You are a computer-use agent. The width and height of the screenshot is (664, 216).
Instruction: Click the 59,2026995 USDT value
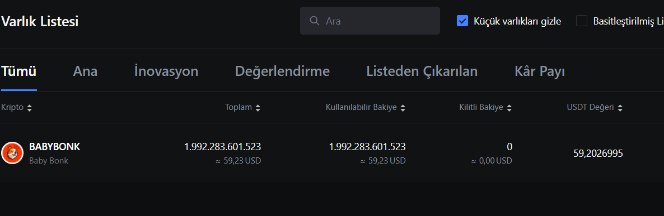(598, 153)
